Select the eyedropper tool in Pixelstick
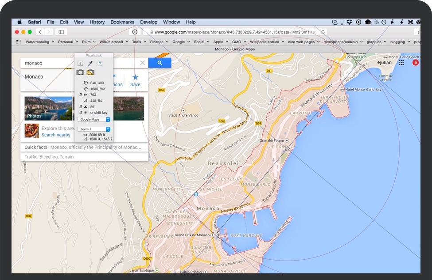This screenshot has height=280, width=432. point(90,64)
